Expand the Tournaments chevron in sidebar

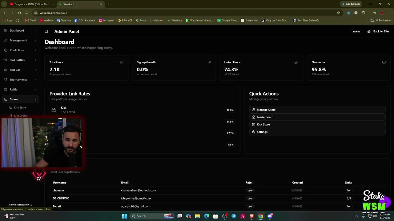[x=35, y=80]
